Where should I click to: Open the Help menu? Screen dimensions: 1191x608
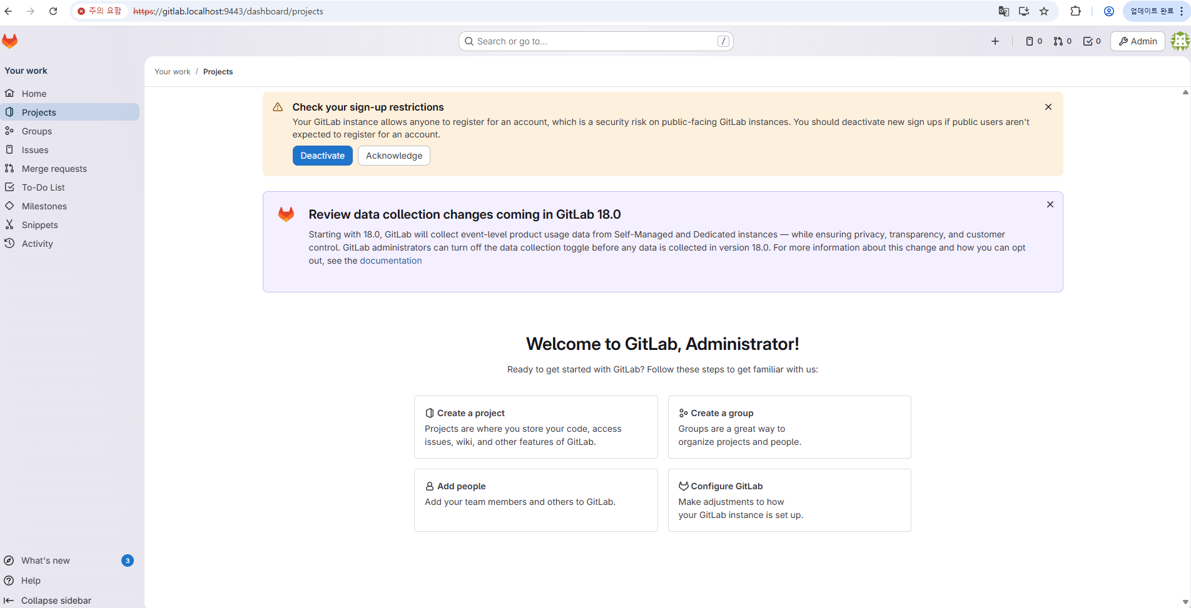coord(70,581)
